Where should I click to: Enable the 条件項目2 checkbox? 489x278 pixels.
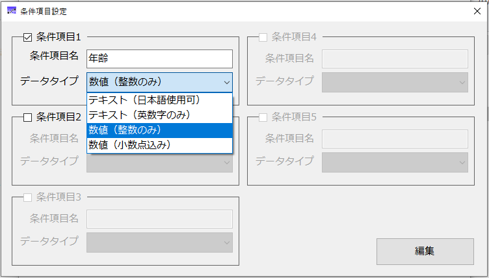tap(27, 118)
